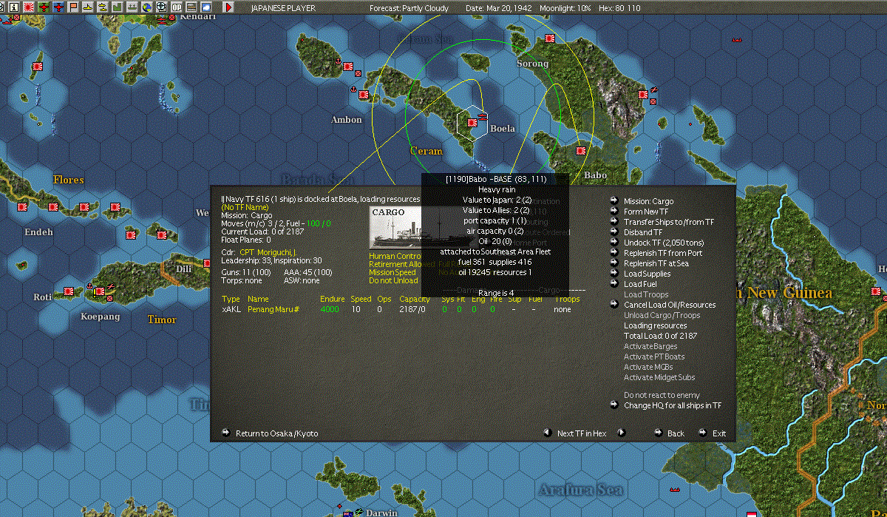Click the anchor task force icon near Ambon
This screenshot has height=517, width=887.
tap(353, 91)
